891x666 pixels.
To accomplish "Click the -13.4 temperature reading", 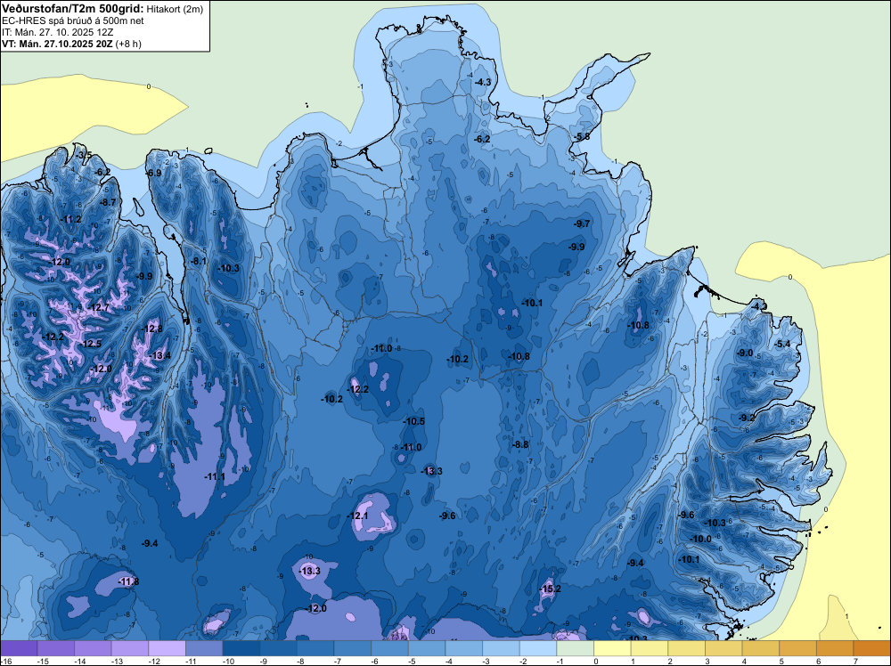I will coord(160,355).
